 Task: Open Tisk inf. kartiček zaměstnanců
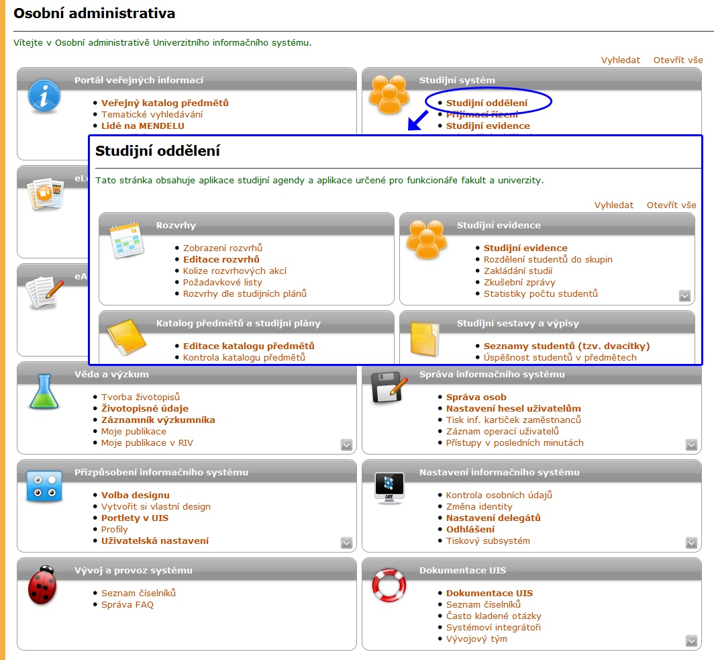[513, 420]
